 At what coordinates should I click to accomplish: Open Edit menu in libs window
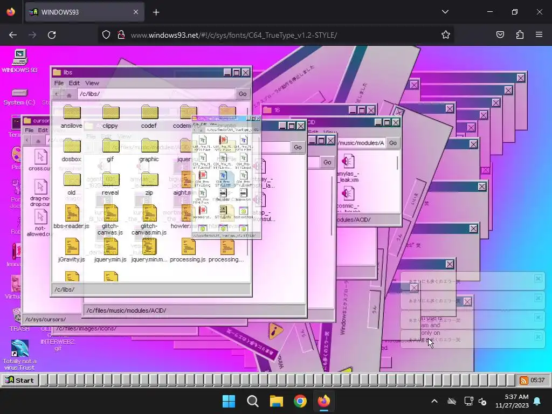(74, 83)
